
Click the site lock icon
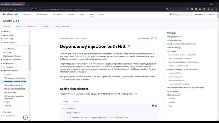pyautogui.click(x=36, y=9)
